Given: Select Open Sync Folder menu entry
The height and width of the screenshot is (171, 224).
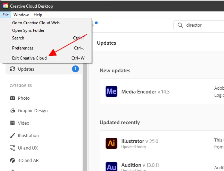Looking at the screenshot, I should pyautogui.click(x=46, y=30).
